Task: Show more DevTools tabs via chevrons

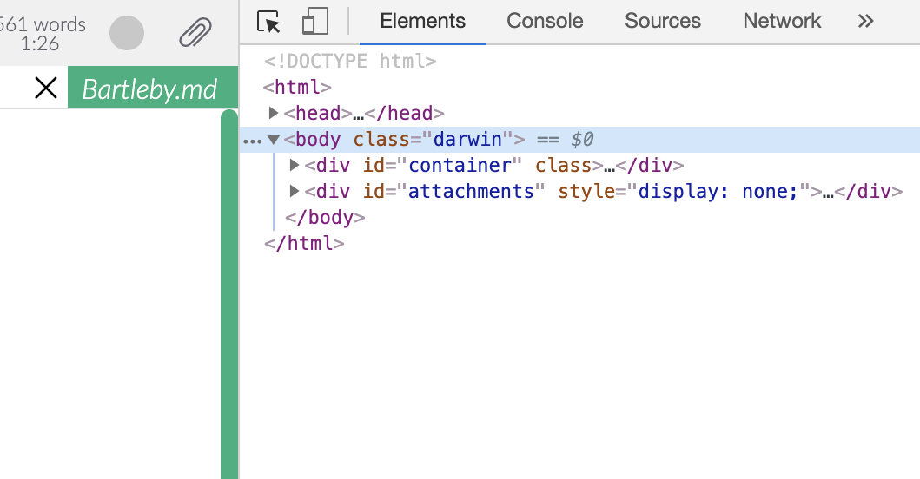Action: point(865,22)
